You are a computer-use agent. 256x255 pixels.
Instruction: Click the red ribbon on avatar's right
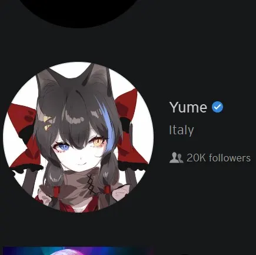[131, 128]
